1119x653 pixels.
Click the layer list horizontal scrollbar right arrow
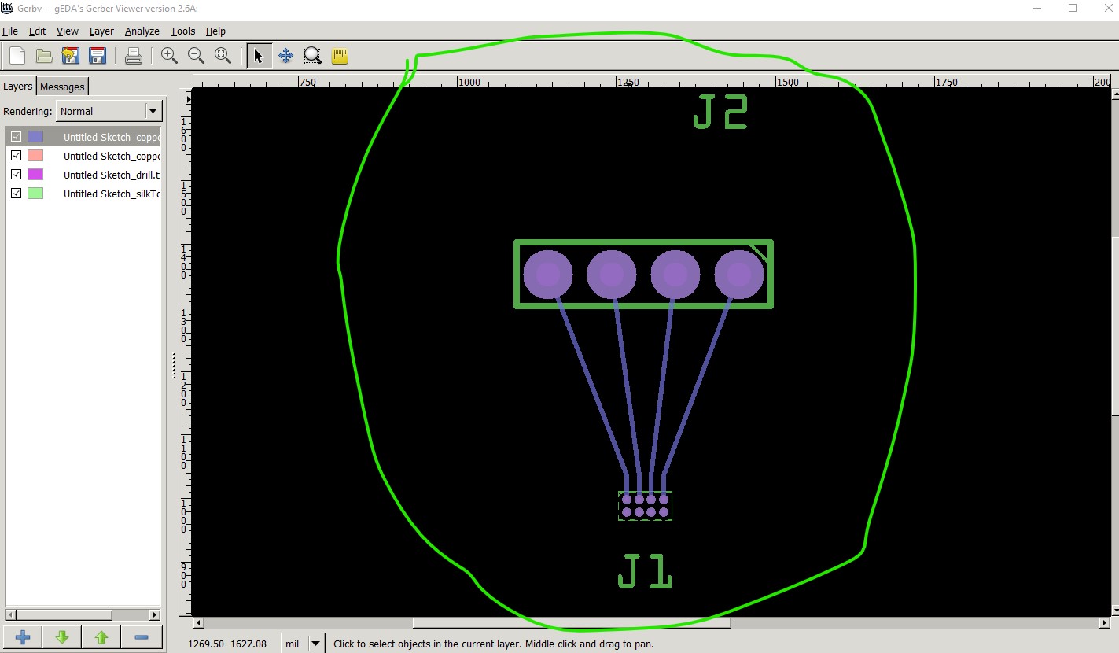point(154,614)
